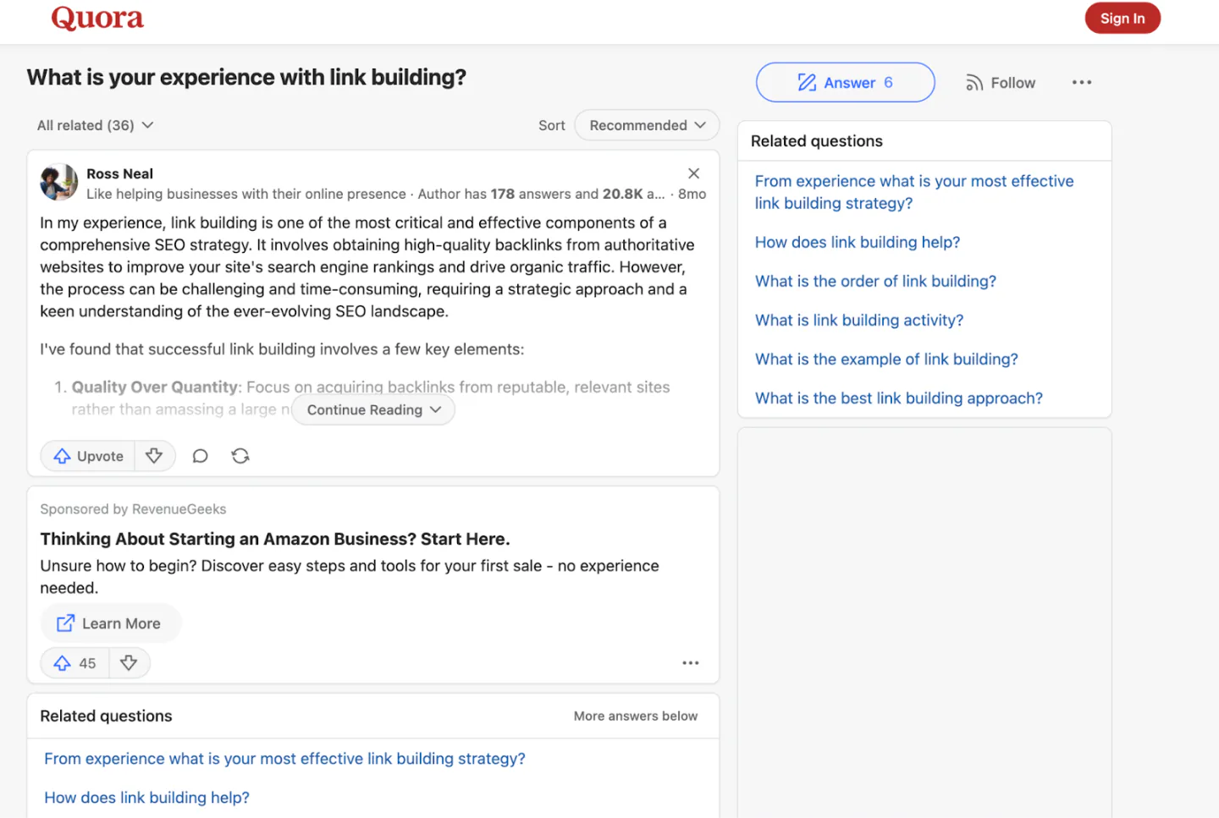Open 'What is link building activity?'

(x=859, y=320)
